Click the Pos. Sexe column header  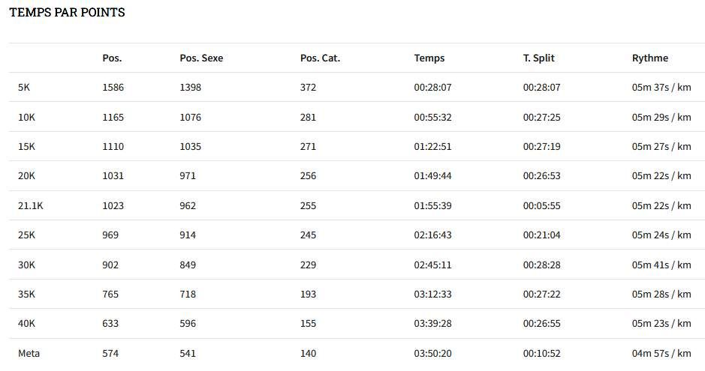pos(201,58)
